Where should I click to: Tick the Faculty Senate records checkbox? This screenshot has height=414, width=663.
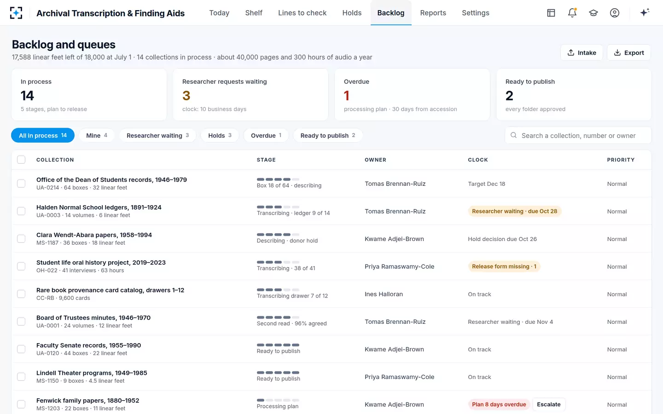click(x=21, y=349)
